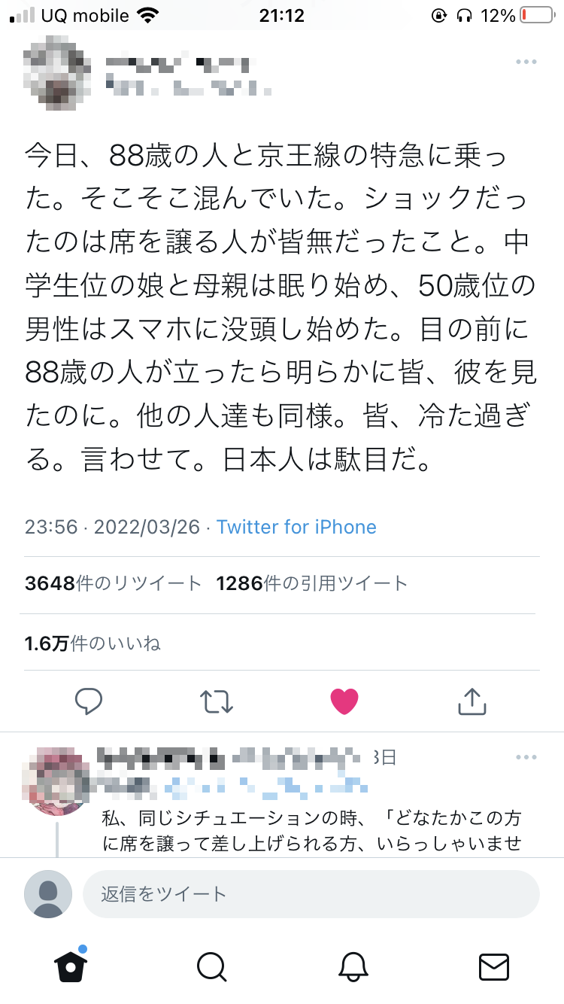View 1286件の引用ツイート list

[x=312, y=583]
